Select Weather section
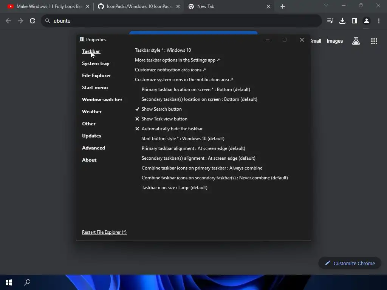Image resolution: width=387 pixels, height=290 pixels. point(91,112)
